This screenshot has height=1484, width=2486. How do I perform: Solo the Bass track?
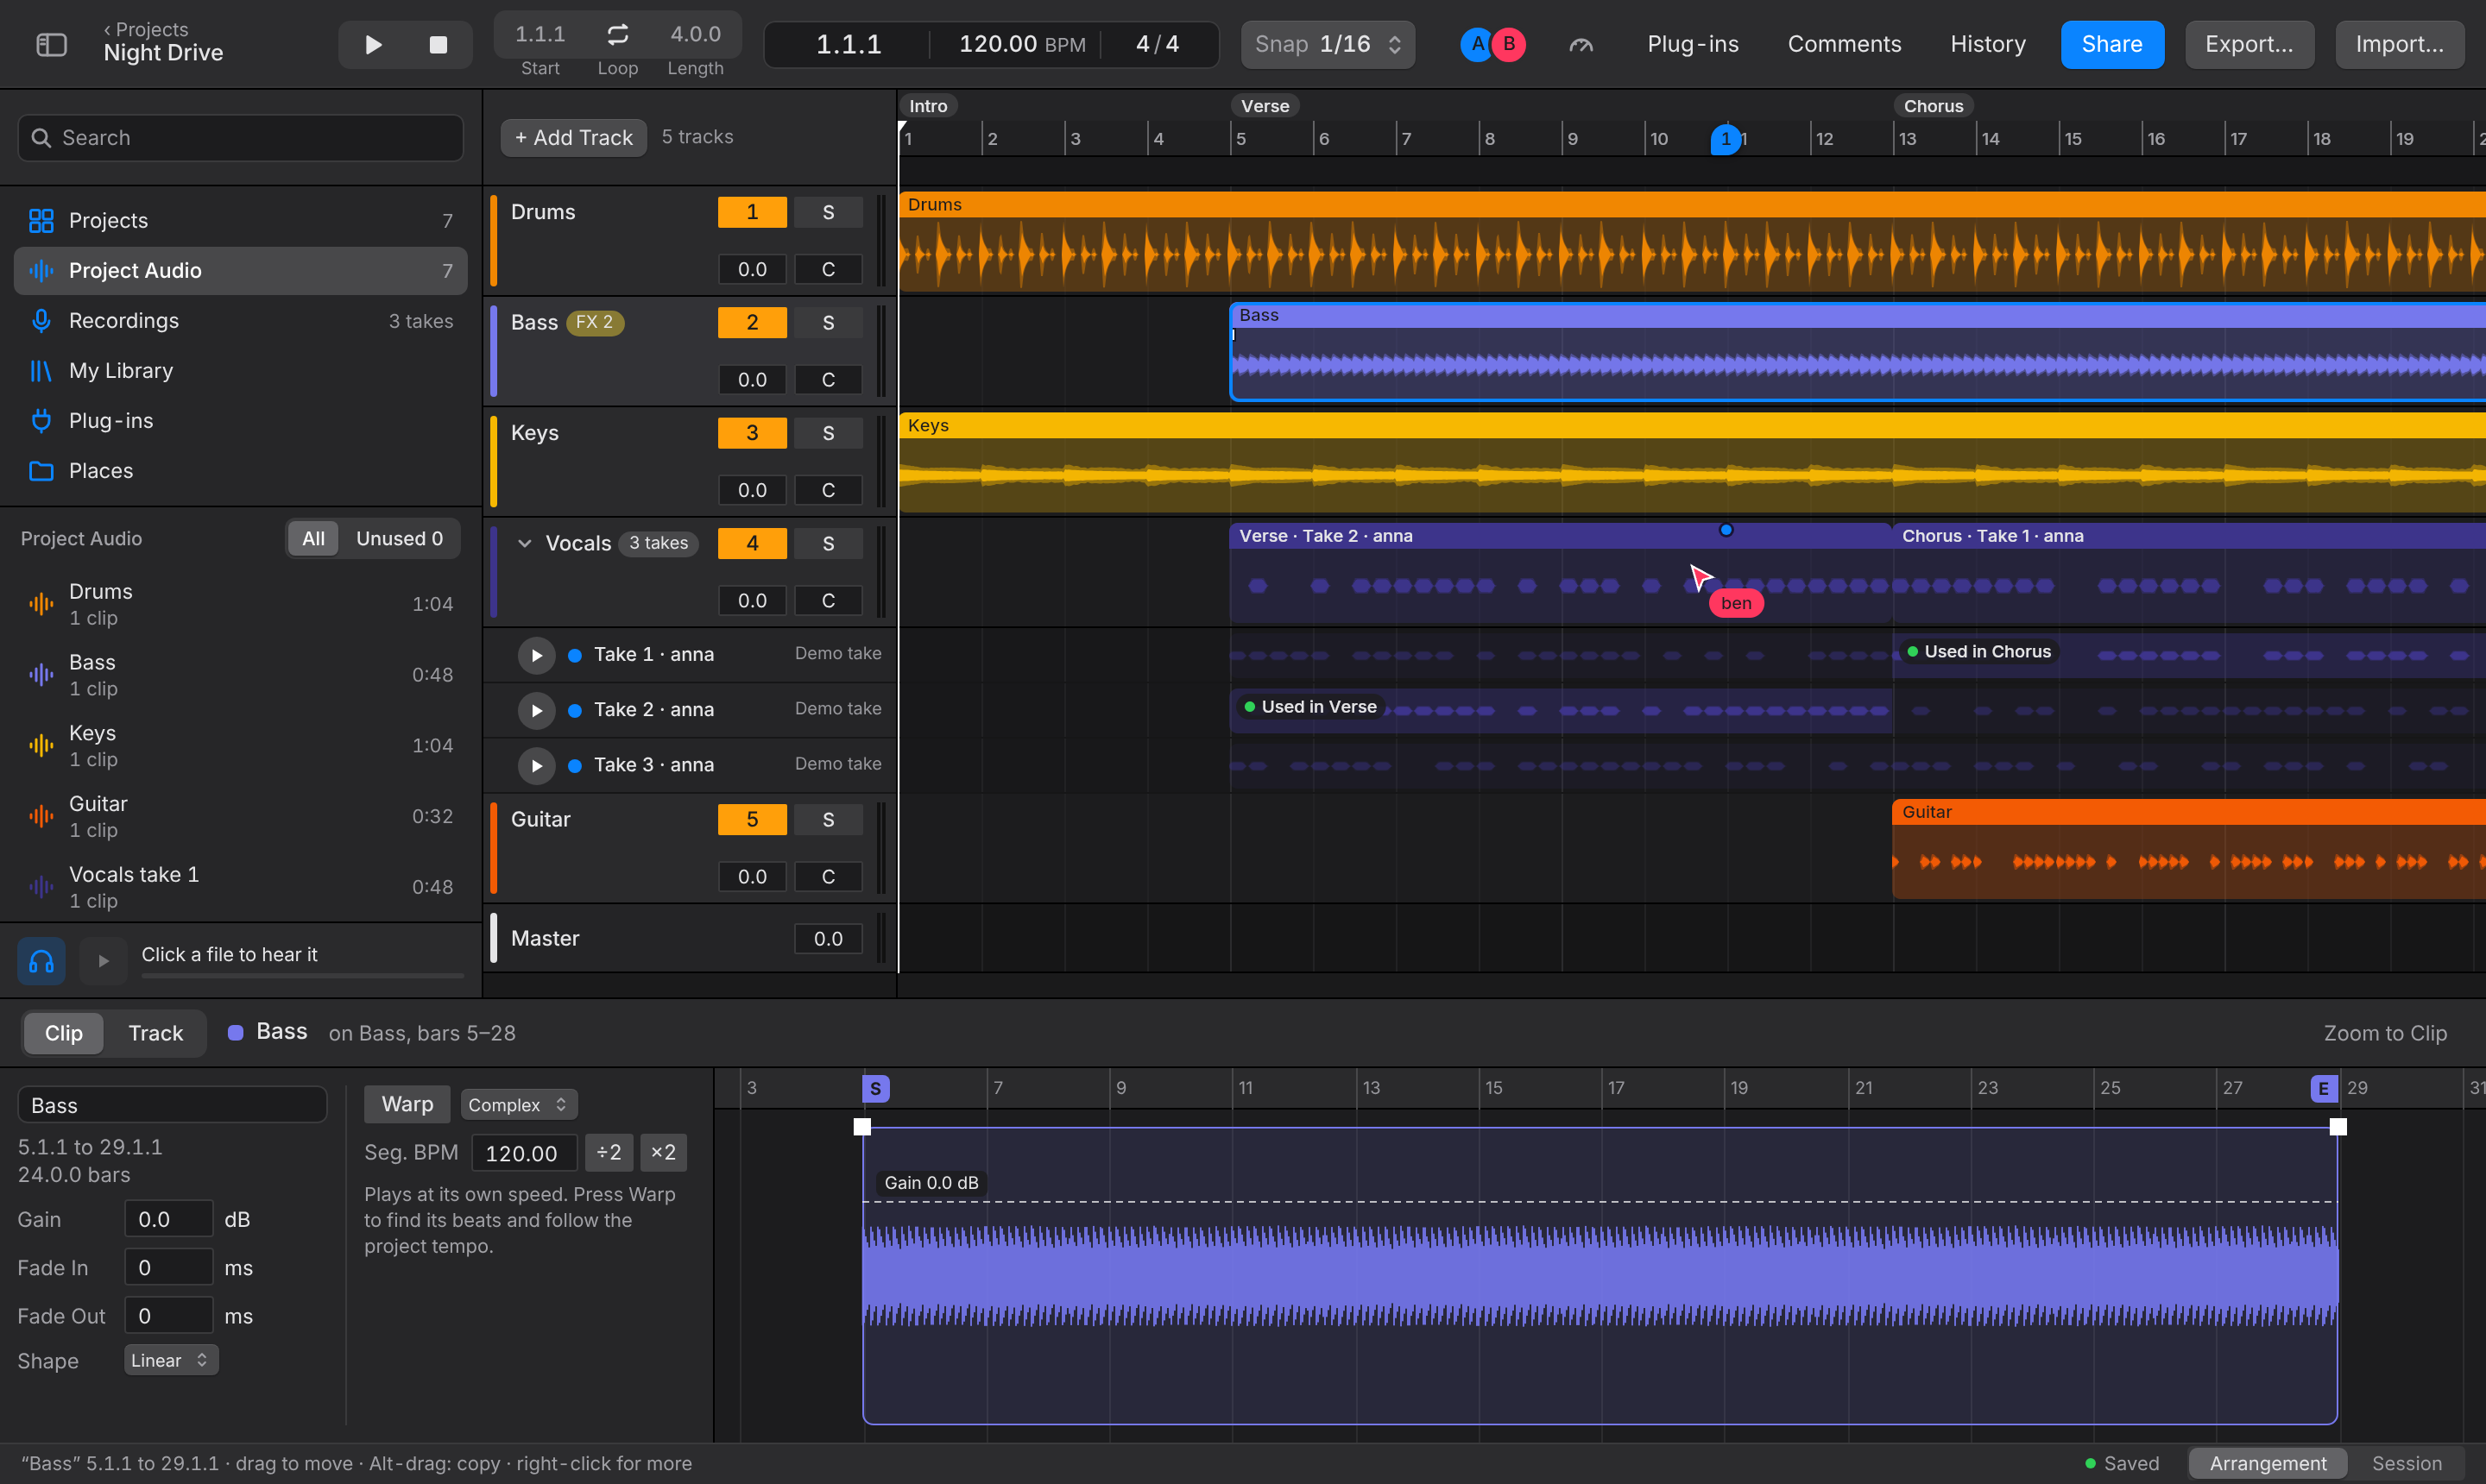point(829,322)
